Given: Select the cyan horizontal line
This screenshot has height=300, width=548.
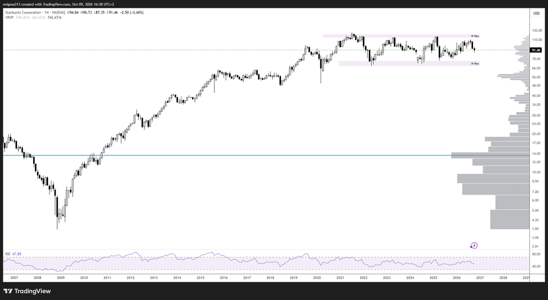Looking at the screenshot, I should (265, 155).
